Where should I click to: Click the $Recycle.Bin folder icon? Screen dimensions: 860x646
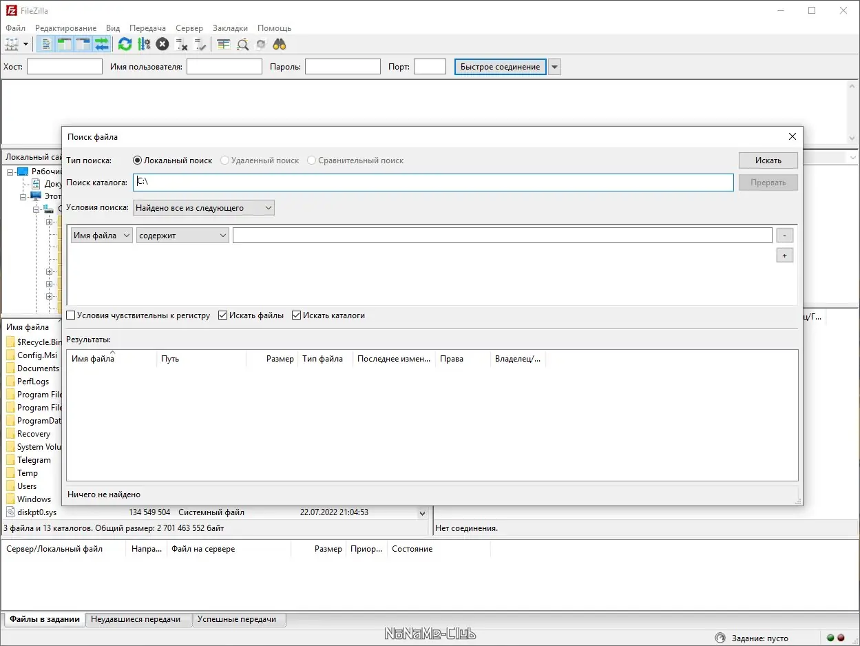[10, 342]
